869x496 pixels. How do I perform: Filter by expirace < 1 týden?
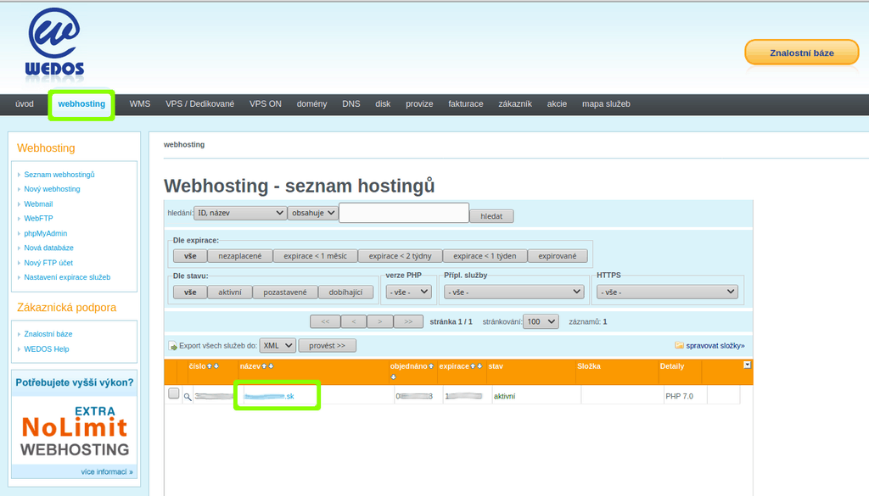click(485, 256)
